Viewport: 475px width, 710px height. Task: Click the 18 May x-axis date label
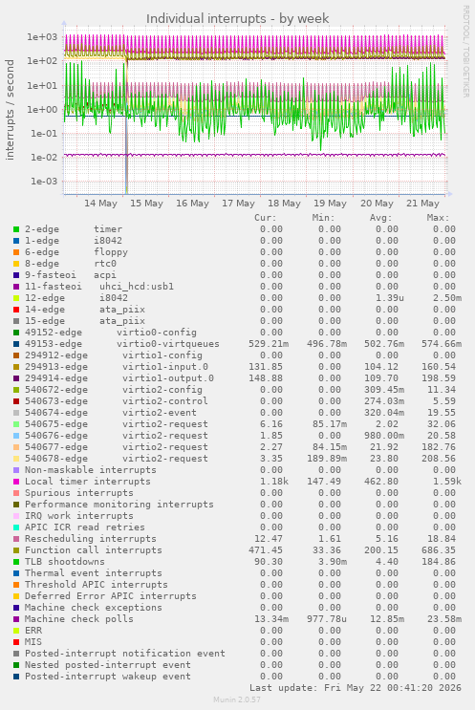(285, 204)
